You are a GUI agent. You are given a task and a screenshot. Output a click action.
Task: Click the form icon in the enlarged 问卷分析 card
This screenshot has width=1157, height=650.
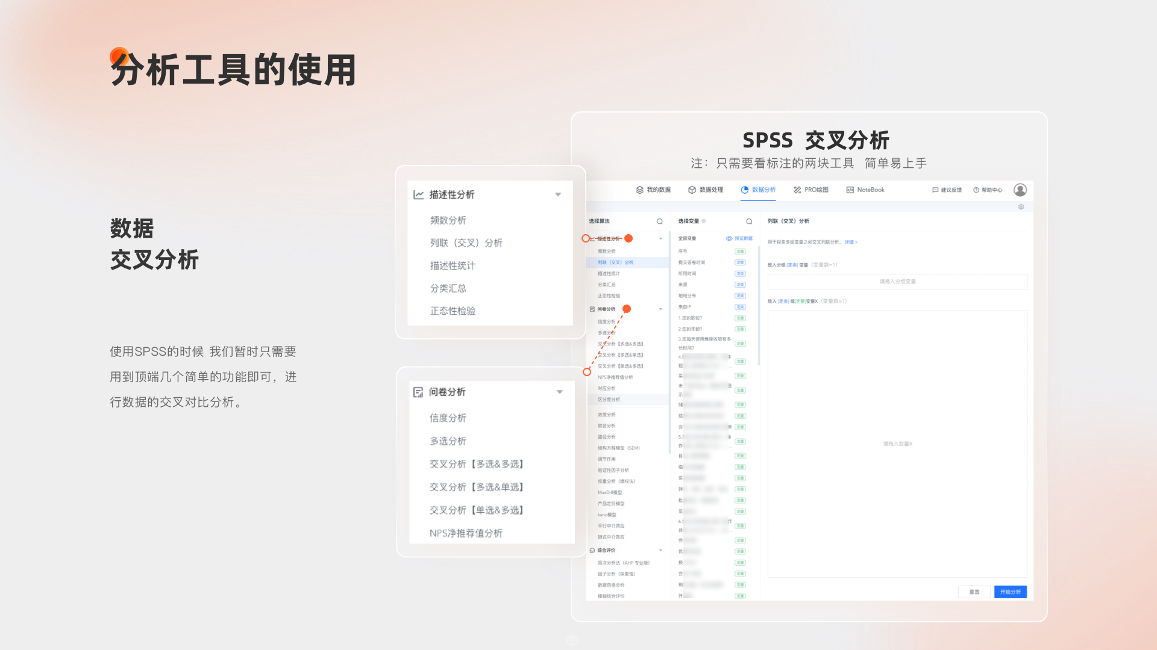(x=418, y=392)
